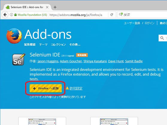
Task: Open the site information circle icon
Action: [11, 15]
